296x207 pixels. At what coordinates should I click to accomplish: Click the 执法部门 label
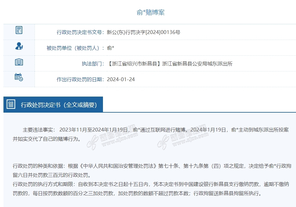click(93, 64)
